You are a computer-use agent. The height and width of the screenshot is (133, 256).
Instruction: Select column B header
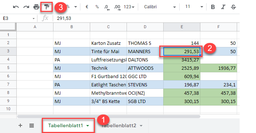[x=72, y=27]
